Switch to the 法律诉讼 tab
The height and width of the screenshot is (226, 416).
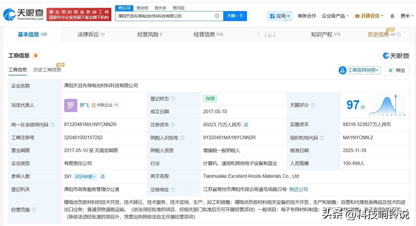coord(91,34)
